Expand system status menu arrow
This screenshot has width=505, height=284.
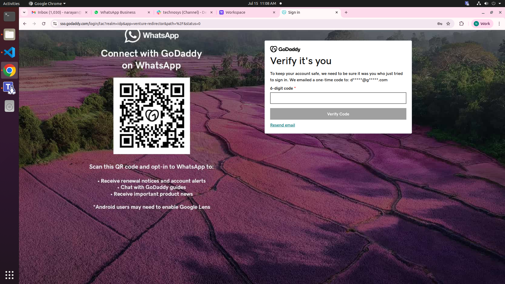tap(499, 3)
